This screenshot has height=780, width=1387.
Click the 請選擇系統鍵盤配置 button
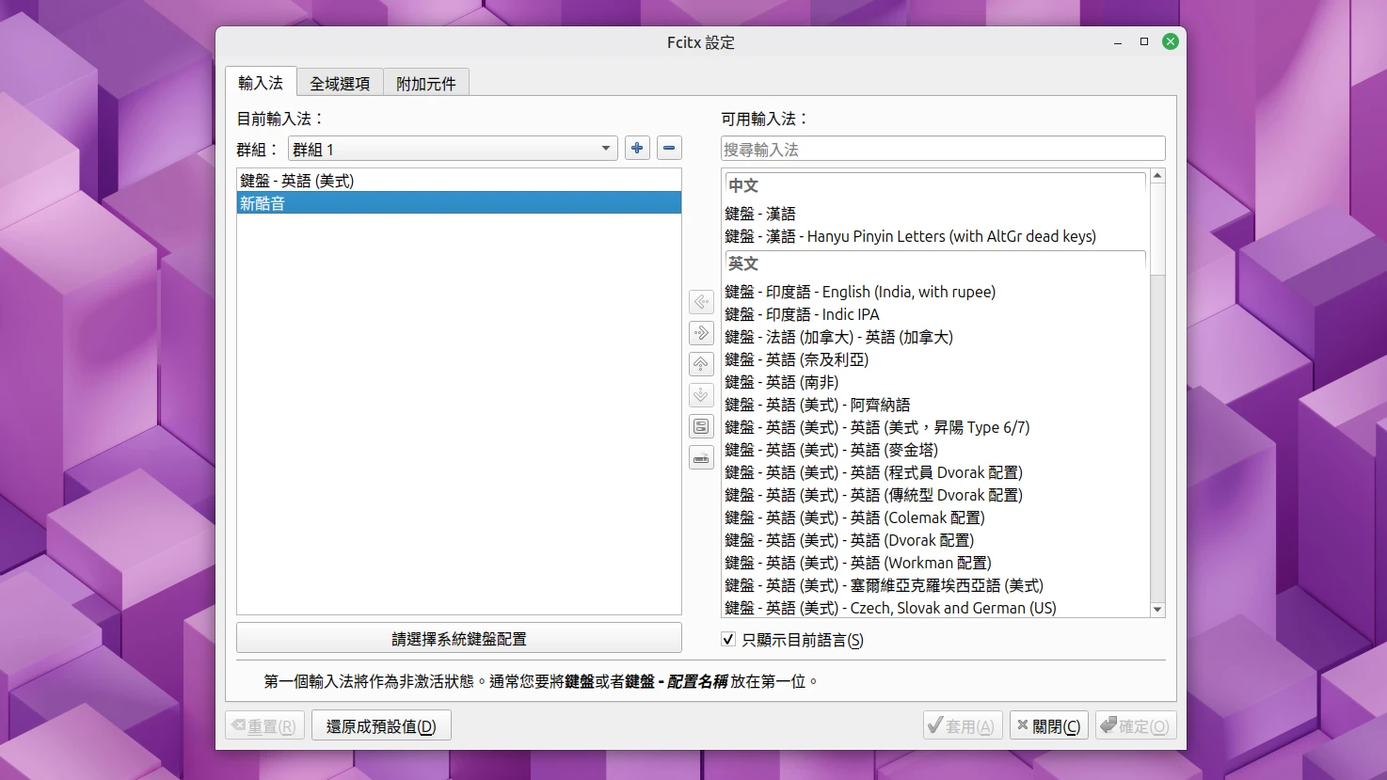[459, 638]
